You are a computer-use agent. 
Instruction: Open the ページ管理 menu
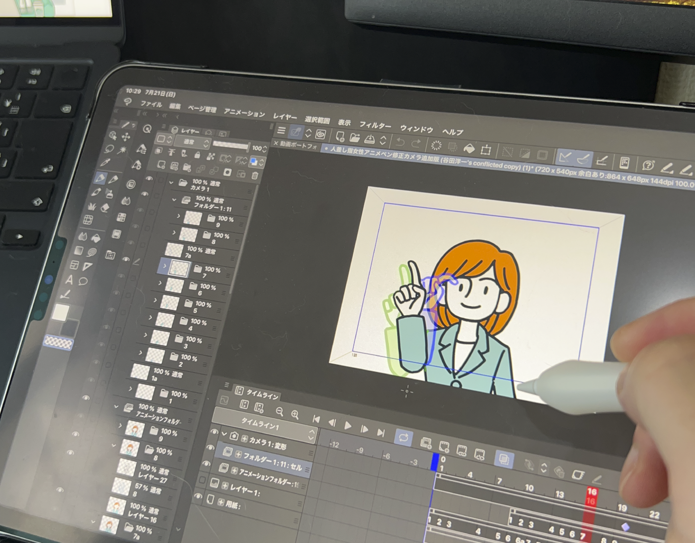pos(202,109)
